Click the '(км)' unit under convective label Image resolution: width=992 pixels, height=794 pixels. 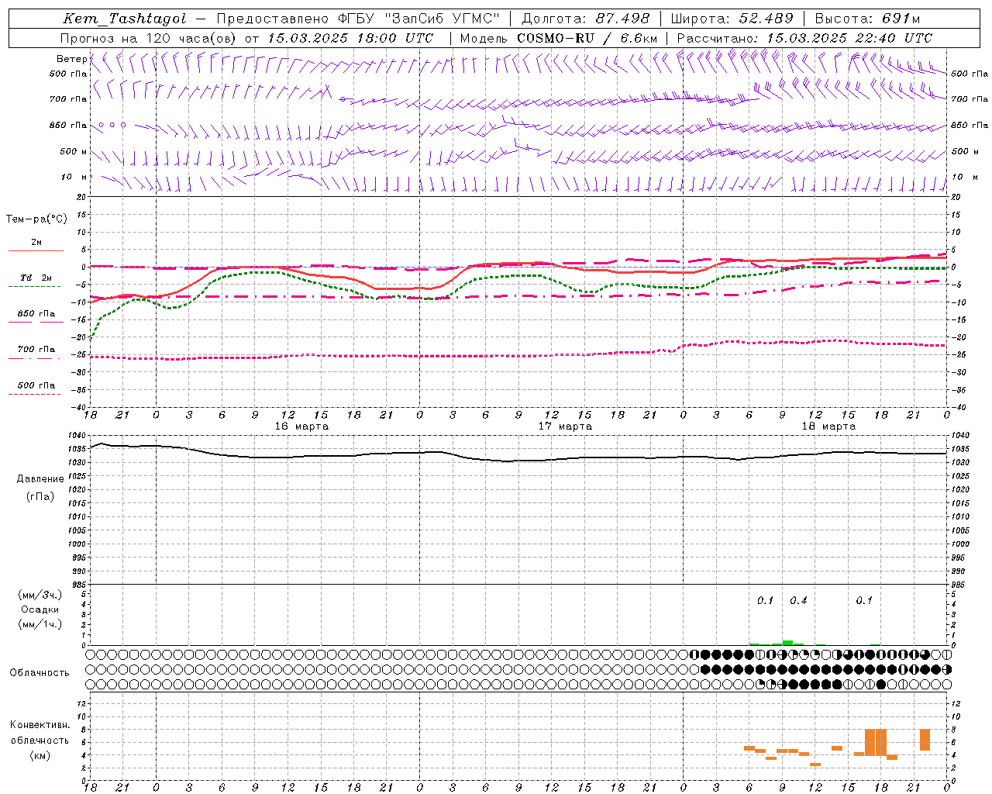(x=40, y=755)
